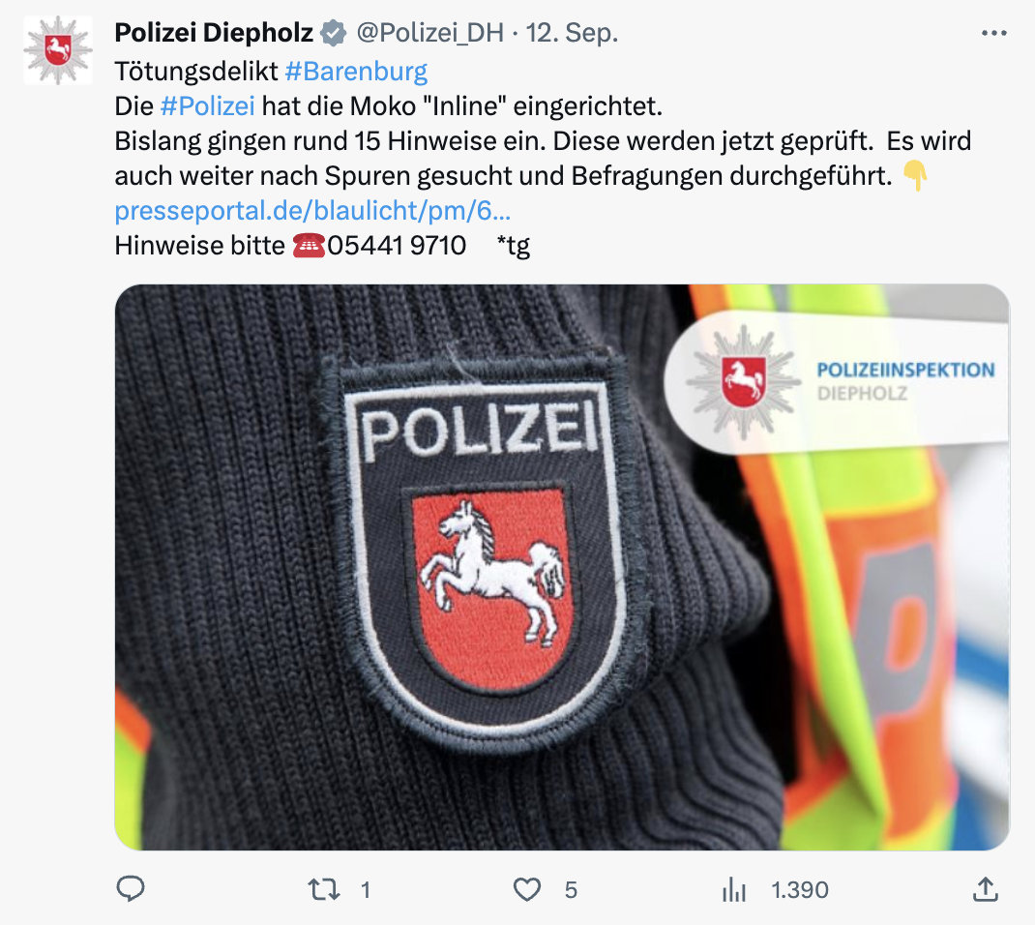Image resolution: width=1035 pixels, height=925 pixels.
Task: Open the #Polizei hashtag link
Action: (207, 105)
